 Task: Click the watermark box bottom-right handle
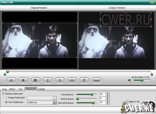pos(151,26)
